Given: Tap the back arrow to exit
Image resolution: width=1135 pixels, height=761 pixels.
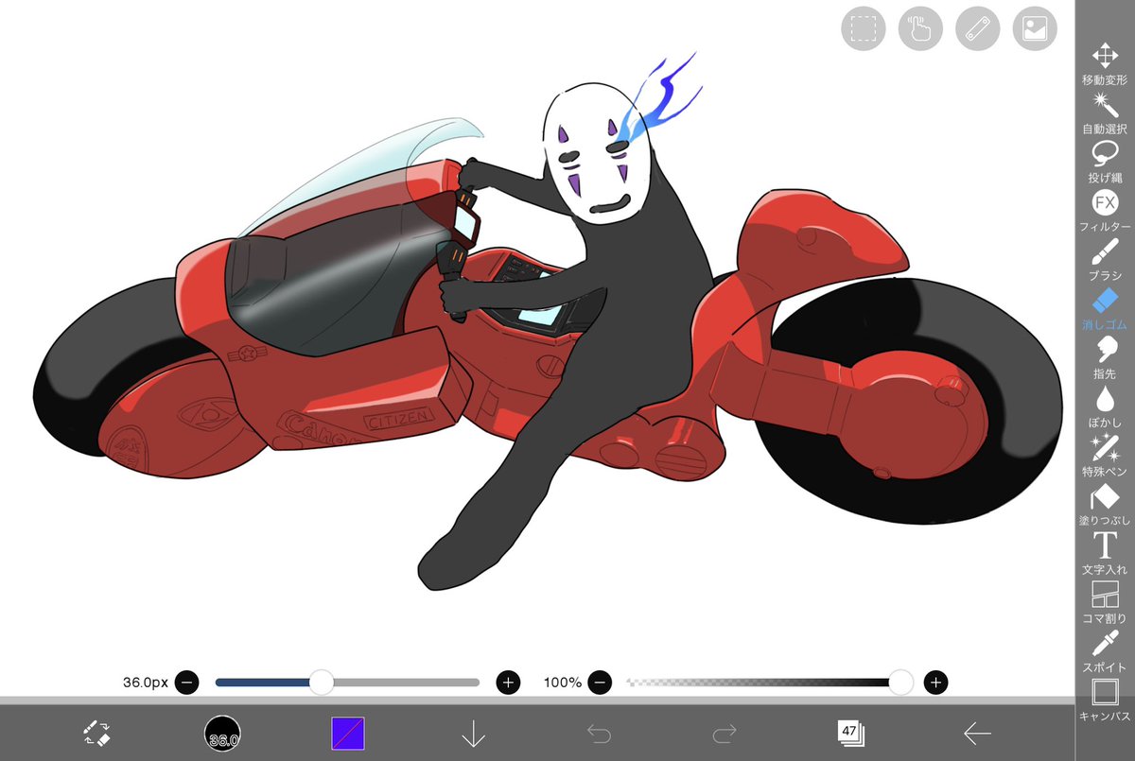Looking at the screenshot, I should (x=976, y=733).
